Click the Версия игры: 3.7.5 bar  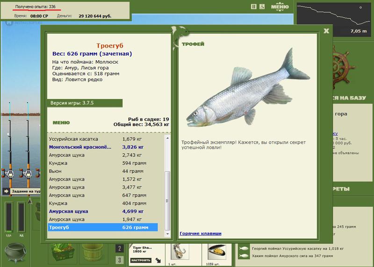(85, 103)
